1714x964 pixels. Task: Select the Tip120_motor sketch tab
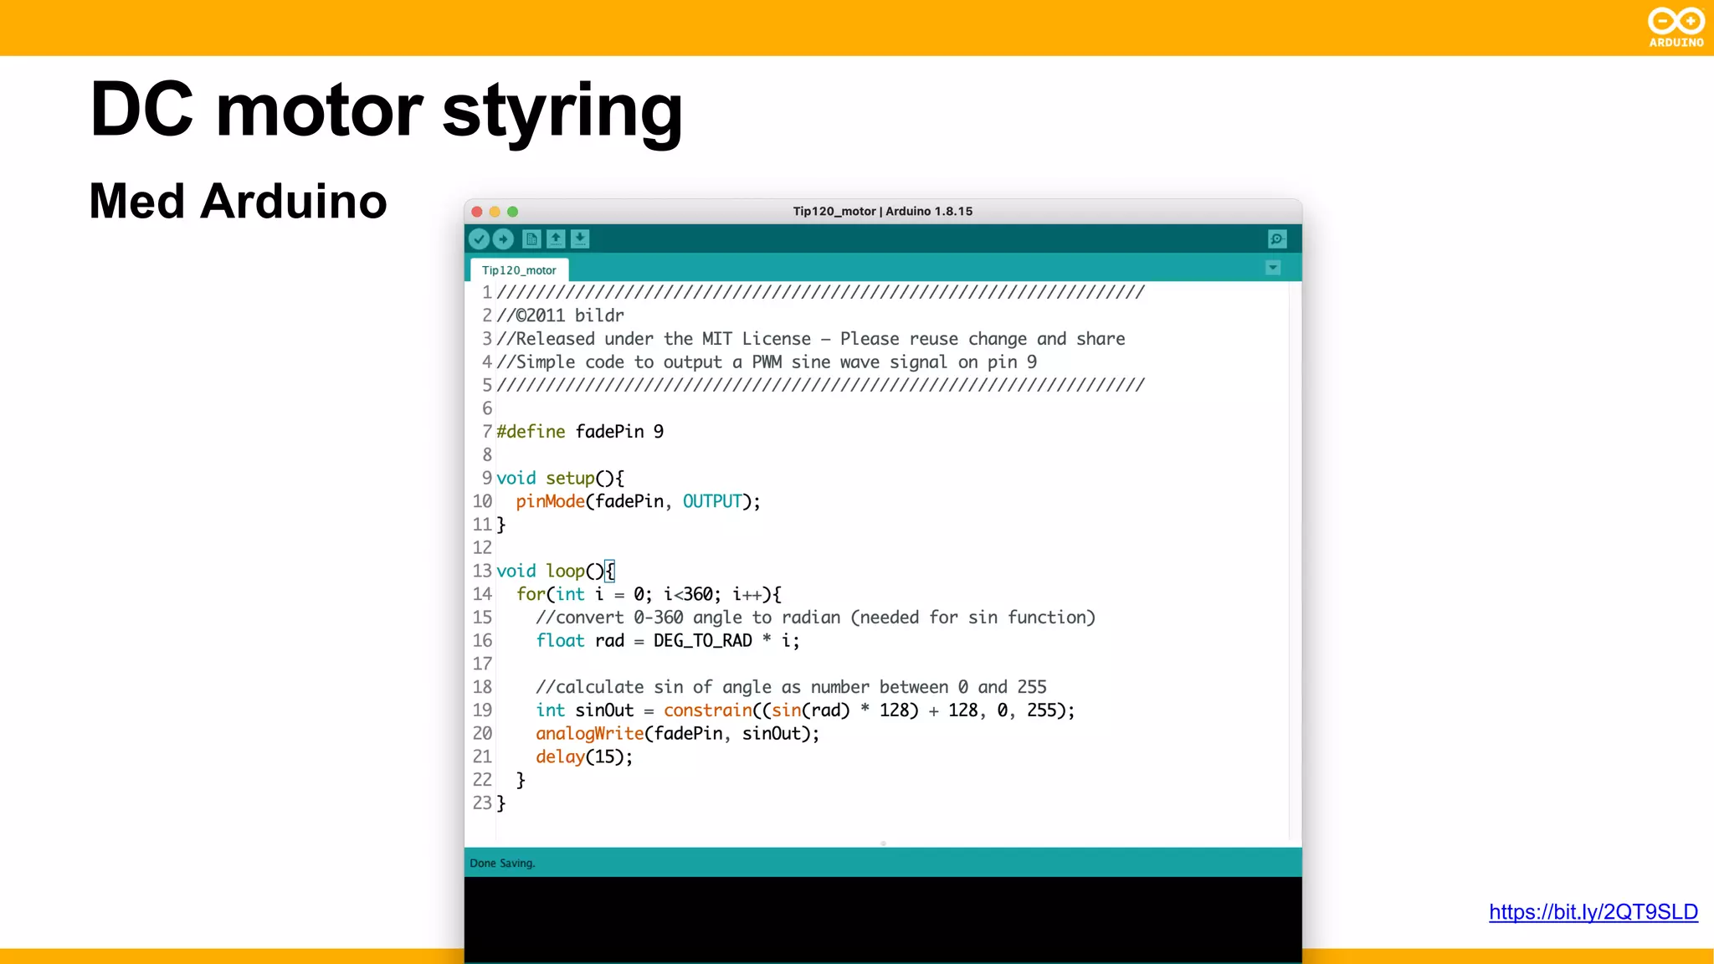[x=519, y=270]
